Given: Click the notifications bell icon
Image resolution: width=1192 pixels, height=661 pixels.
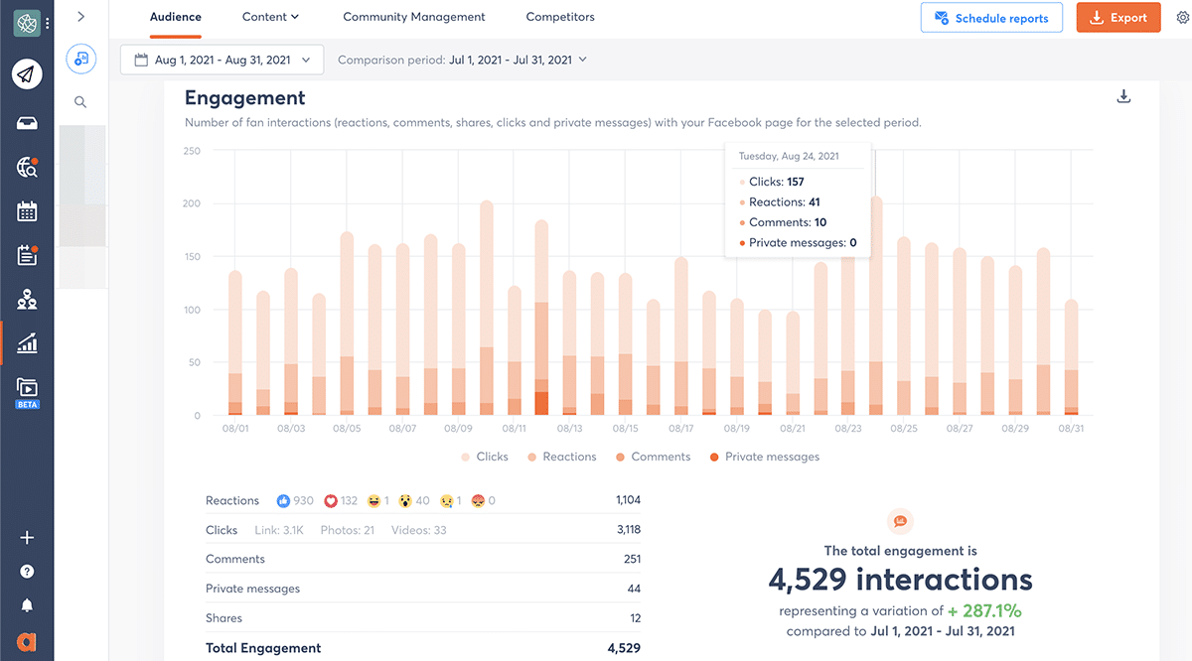Looking at the screenshot, I should (27, 604).
